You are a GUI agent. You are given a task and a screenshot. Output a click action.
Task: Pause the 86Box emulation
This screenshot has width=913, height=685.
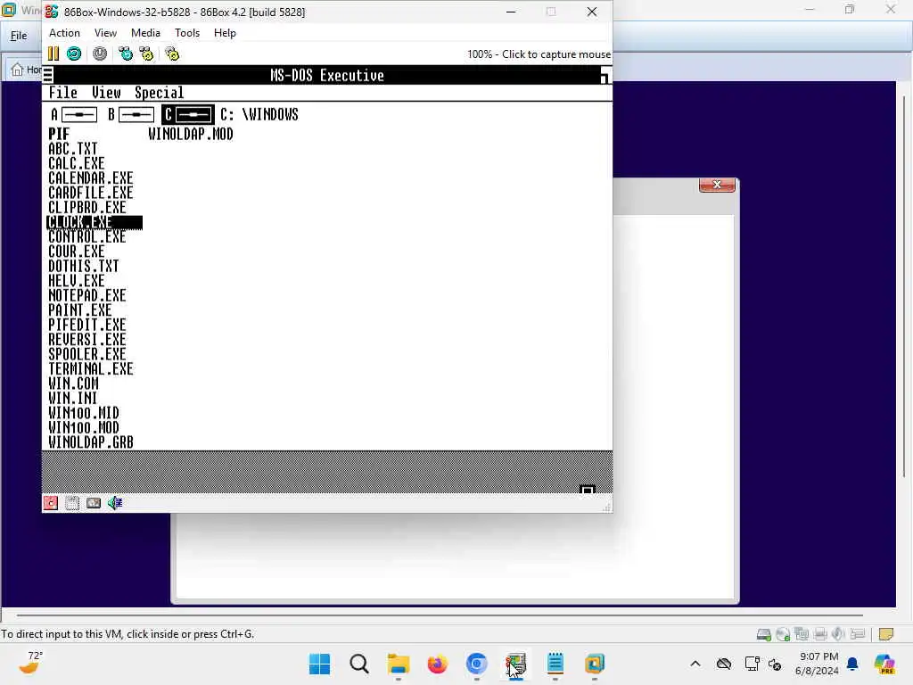click(53, 54)
